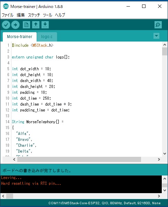168x207 pixels.
Task: Click the int padding = 10 line
Action: point(29,92)
